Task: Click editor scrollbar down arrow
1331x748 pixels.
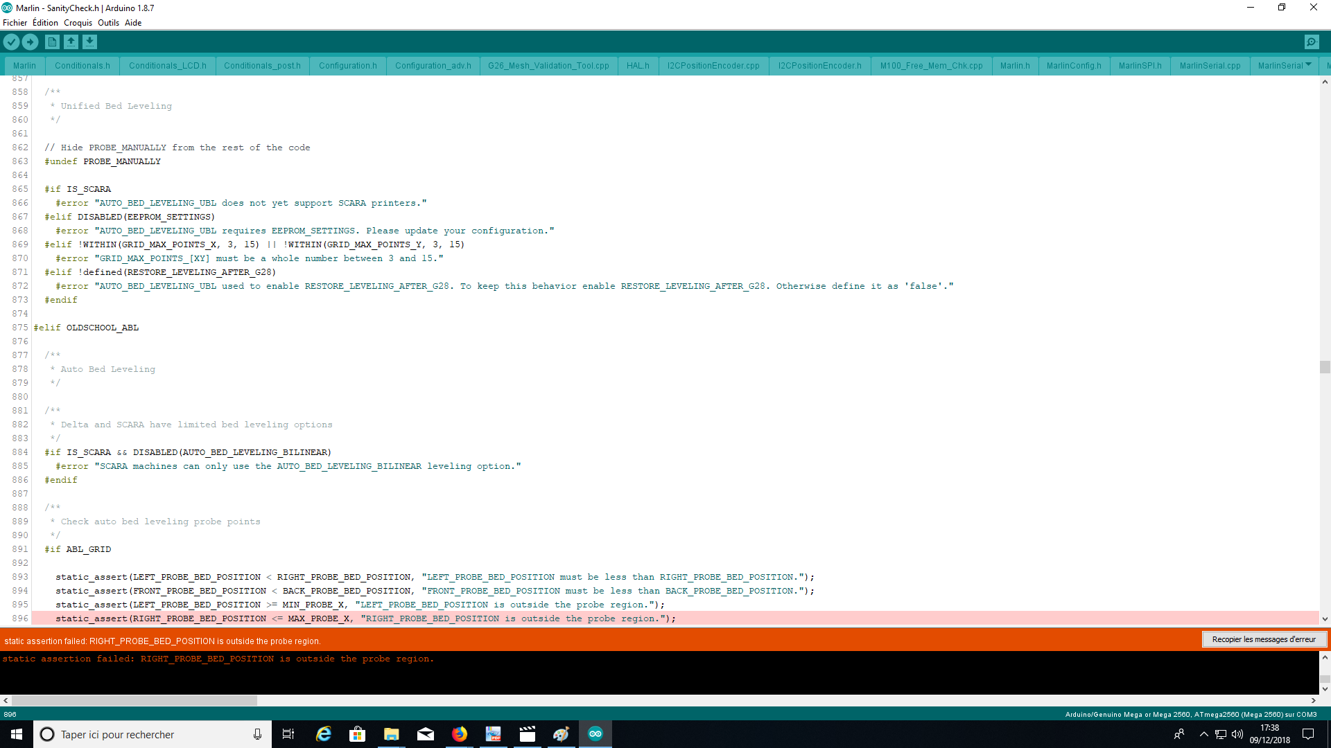Action: tap(1325, 619)
